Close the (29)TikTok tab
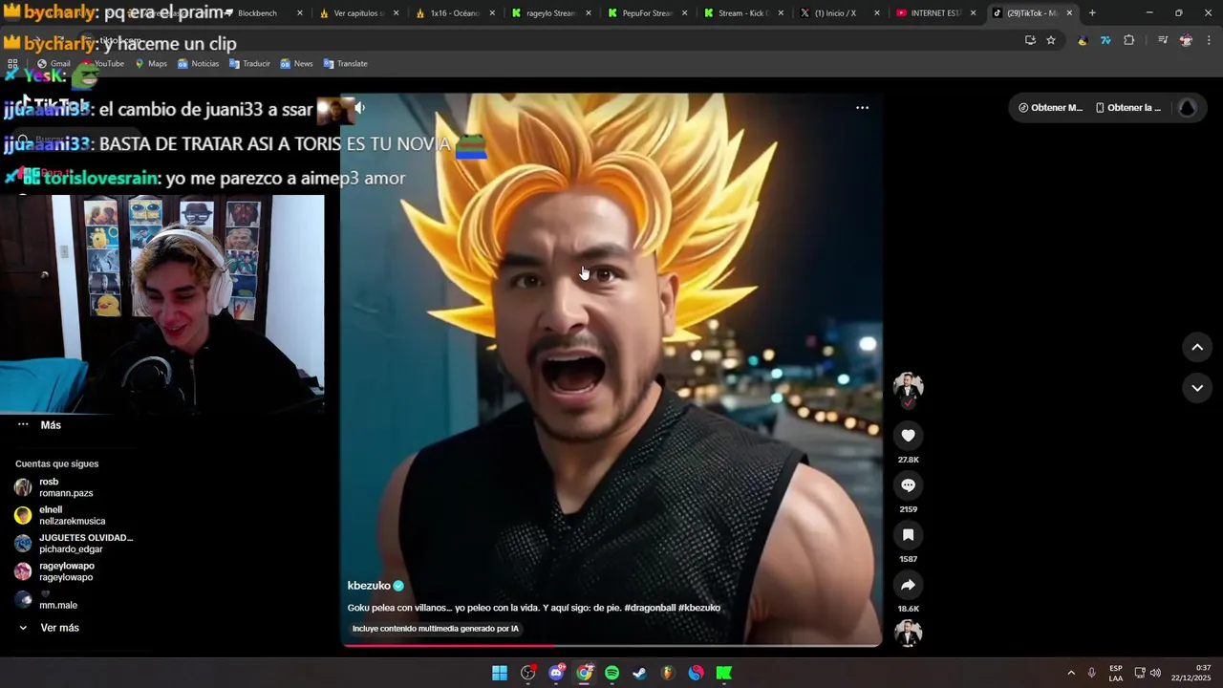 pos(1069,13)
